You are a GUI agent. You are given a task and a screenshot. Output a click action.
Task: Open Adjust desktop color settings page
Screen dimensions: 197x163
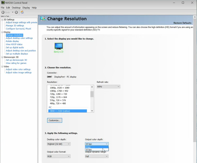point(19,38)
